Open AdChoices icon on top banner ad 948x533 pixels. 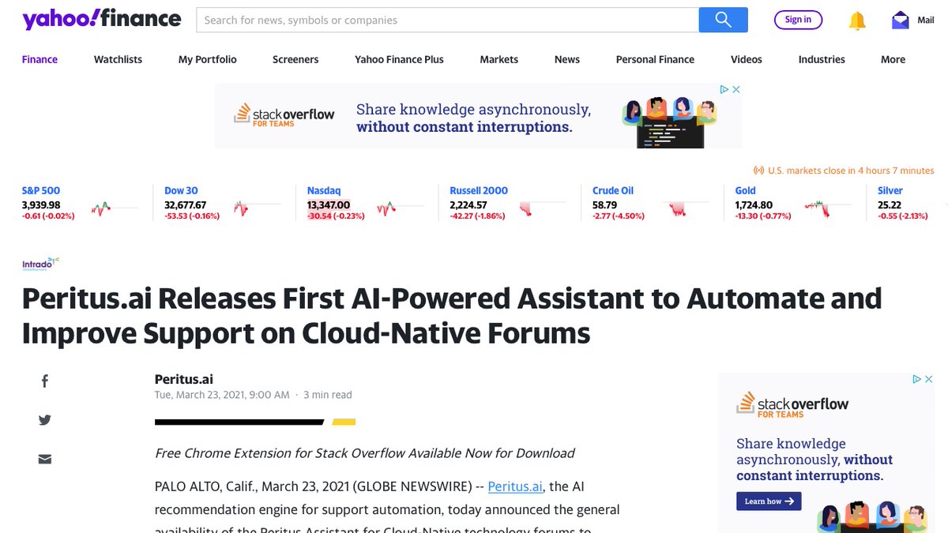pos(724,89)
